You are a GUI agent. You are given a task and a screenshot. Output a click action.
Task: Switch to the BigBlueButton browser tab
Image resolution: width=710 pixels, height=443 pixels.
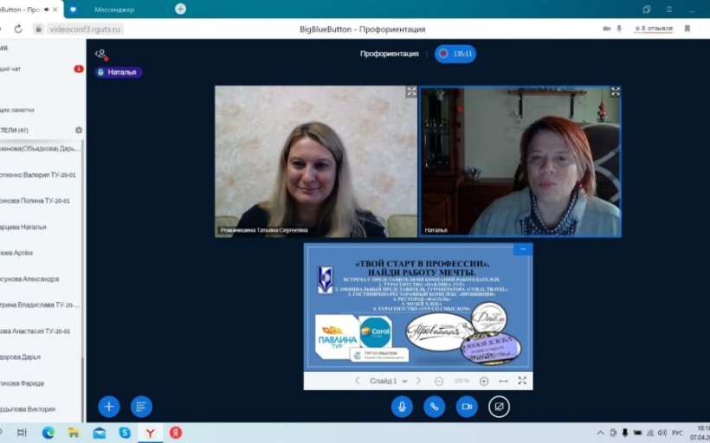[21, 9]
